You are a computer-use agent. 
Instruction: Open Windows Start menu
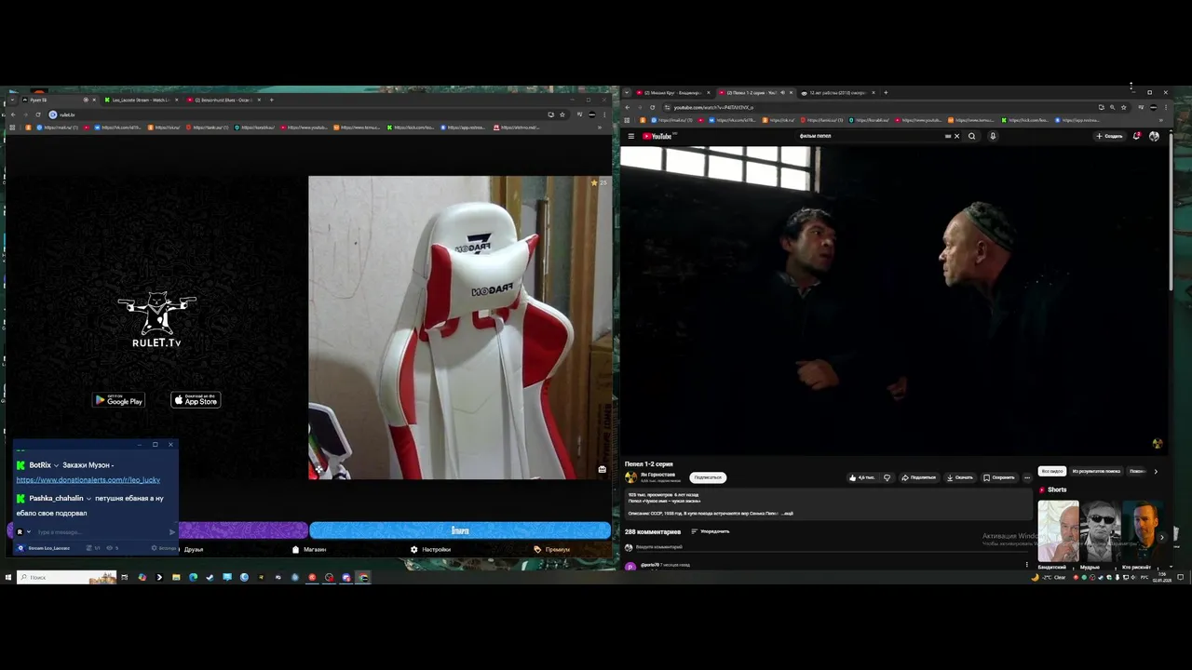point(7,577)
